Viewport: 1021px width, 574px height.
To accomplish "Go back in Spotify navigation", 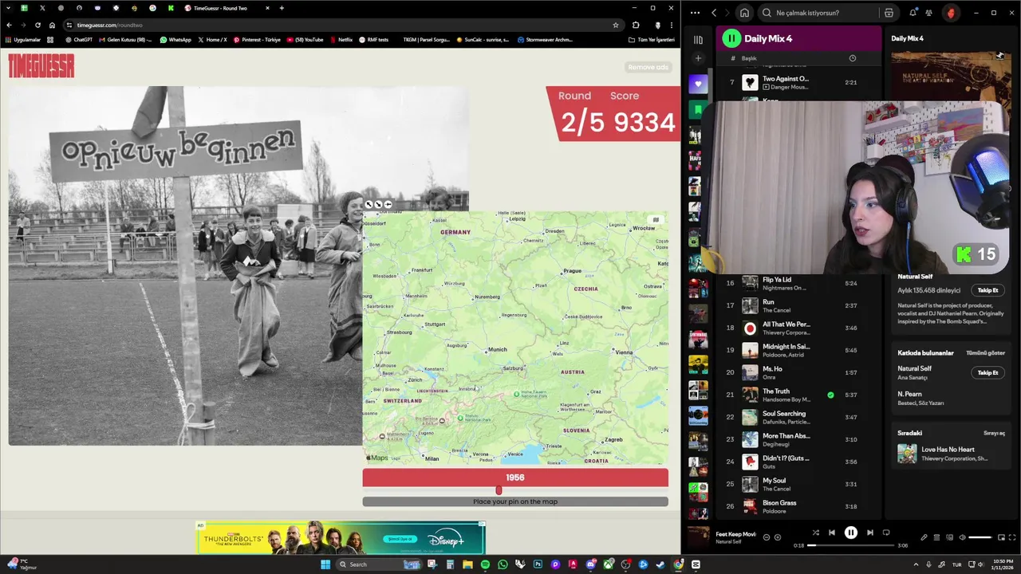I will (714, 13).
